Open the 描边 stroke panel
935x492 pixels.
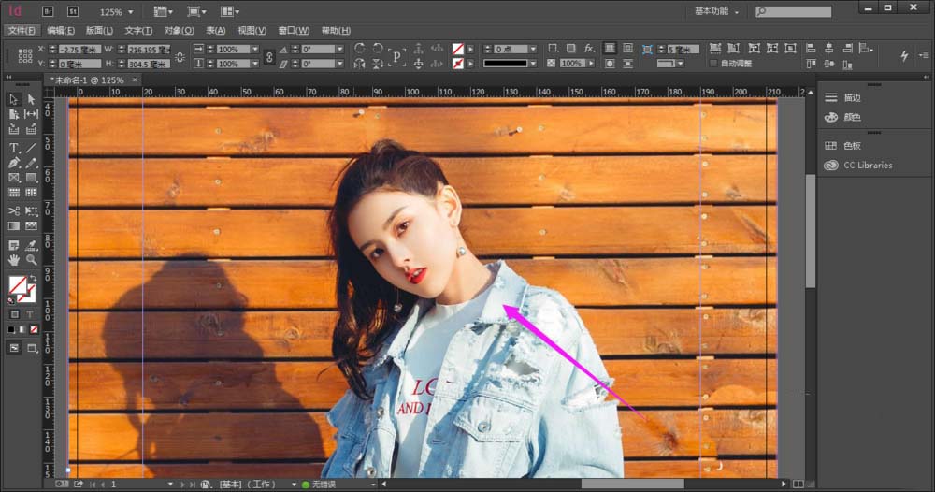pyautogui.click(x=852, y=97)
